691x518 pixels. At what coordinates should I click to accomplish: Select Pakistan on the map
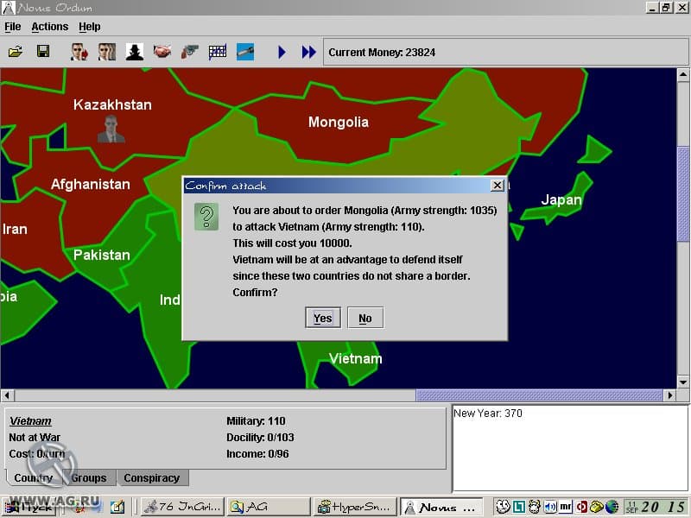tap(102, 255)
